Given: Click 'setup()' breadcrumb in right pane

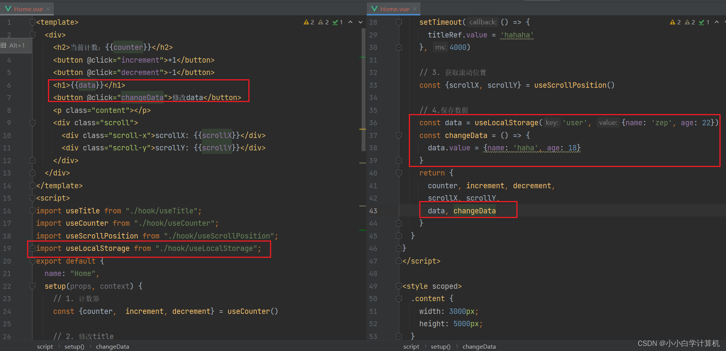Looking at the screenshot, I should [441, 347].
